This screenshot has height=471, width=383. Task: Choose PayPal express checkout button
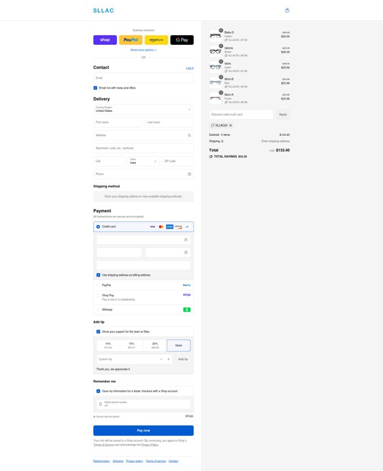(x=130, y=40)
